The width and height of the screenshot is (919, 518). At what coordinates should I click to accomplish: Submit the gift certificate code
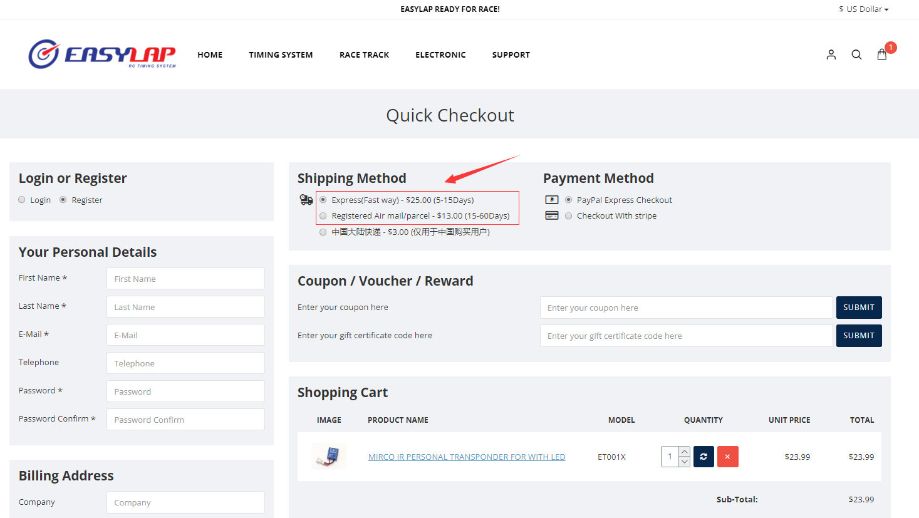[x=859, y=336]
